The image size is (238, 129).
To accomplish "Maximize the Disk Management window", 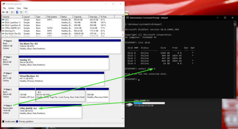I will point(113,4).
